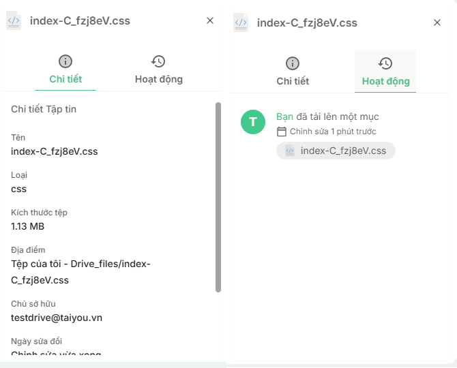Close the left file details panel
457x368 pixels.
coord(210,21)
